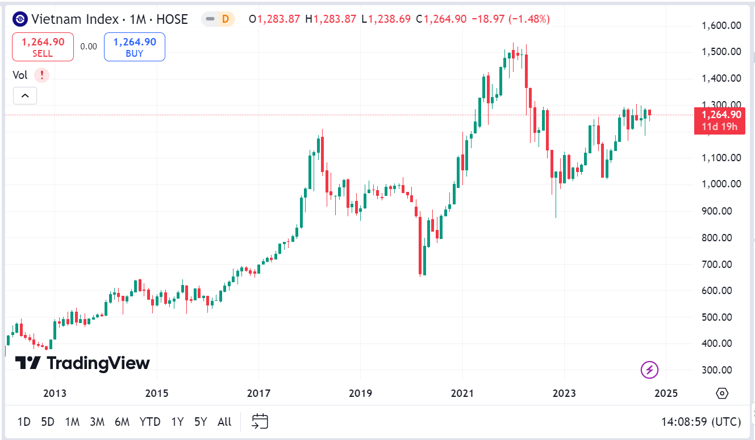
Task: Click the close value C1,264.90 in header
Action: pyautogui.click(x=441, y=19)
